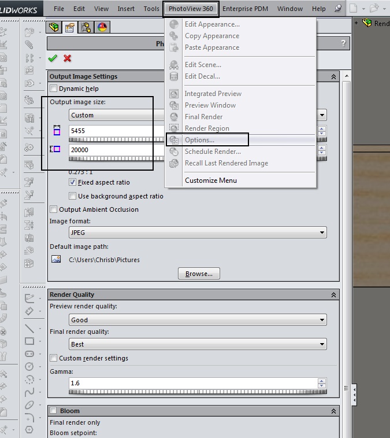
Task: Open the Enterprise PDM menu
Action: click(245, 9)
